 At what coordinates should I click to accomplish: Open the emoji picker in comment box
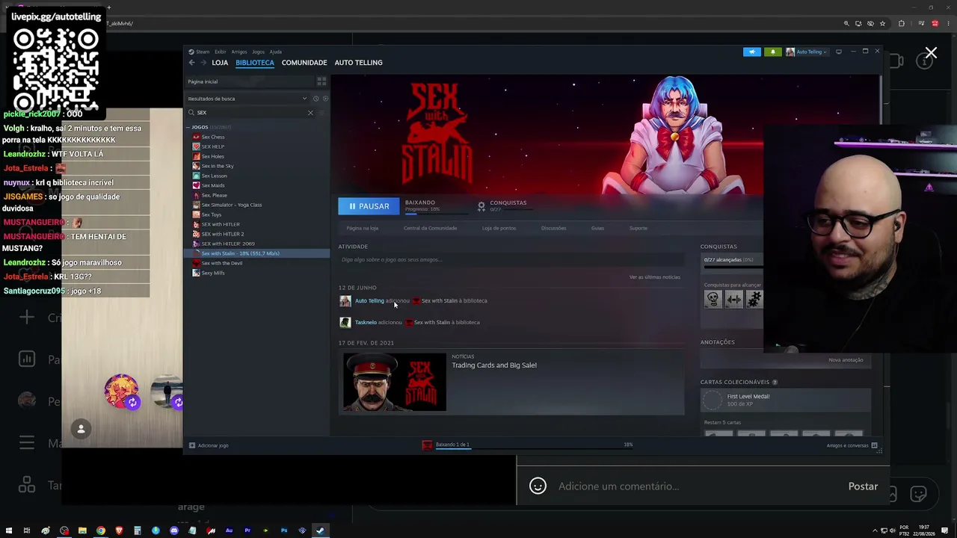click(538, 486)
